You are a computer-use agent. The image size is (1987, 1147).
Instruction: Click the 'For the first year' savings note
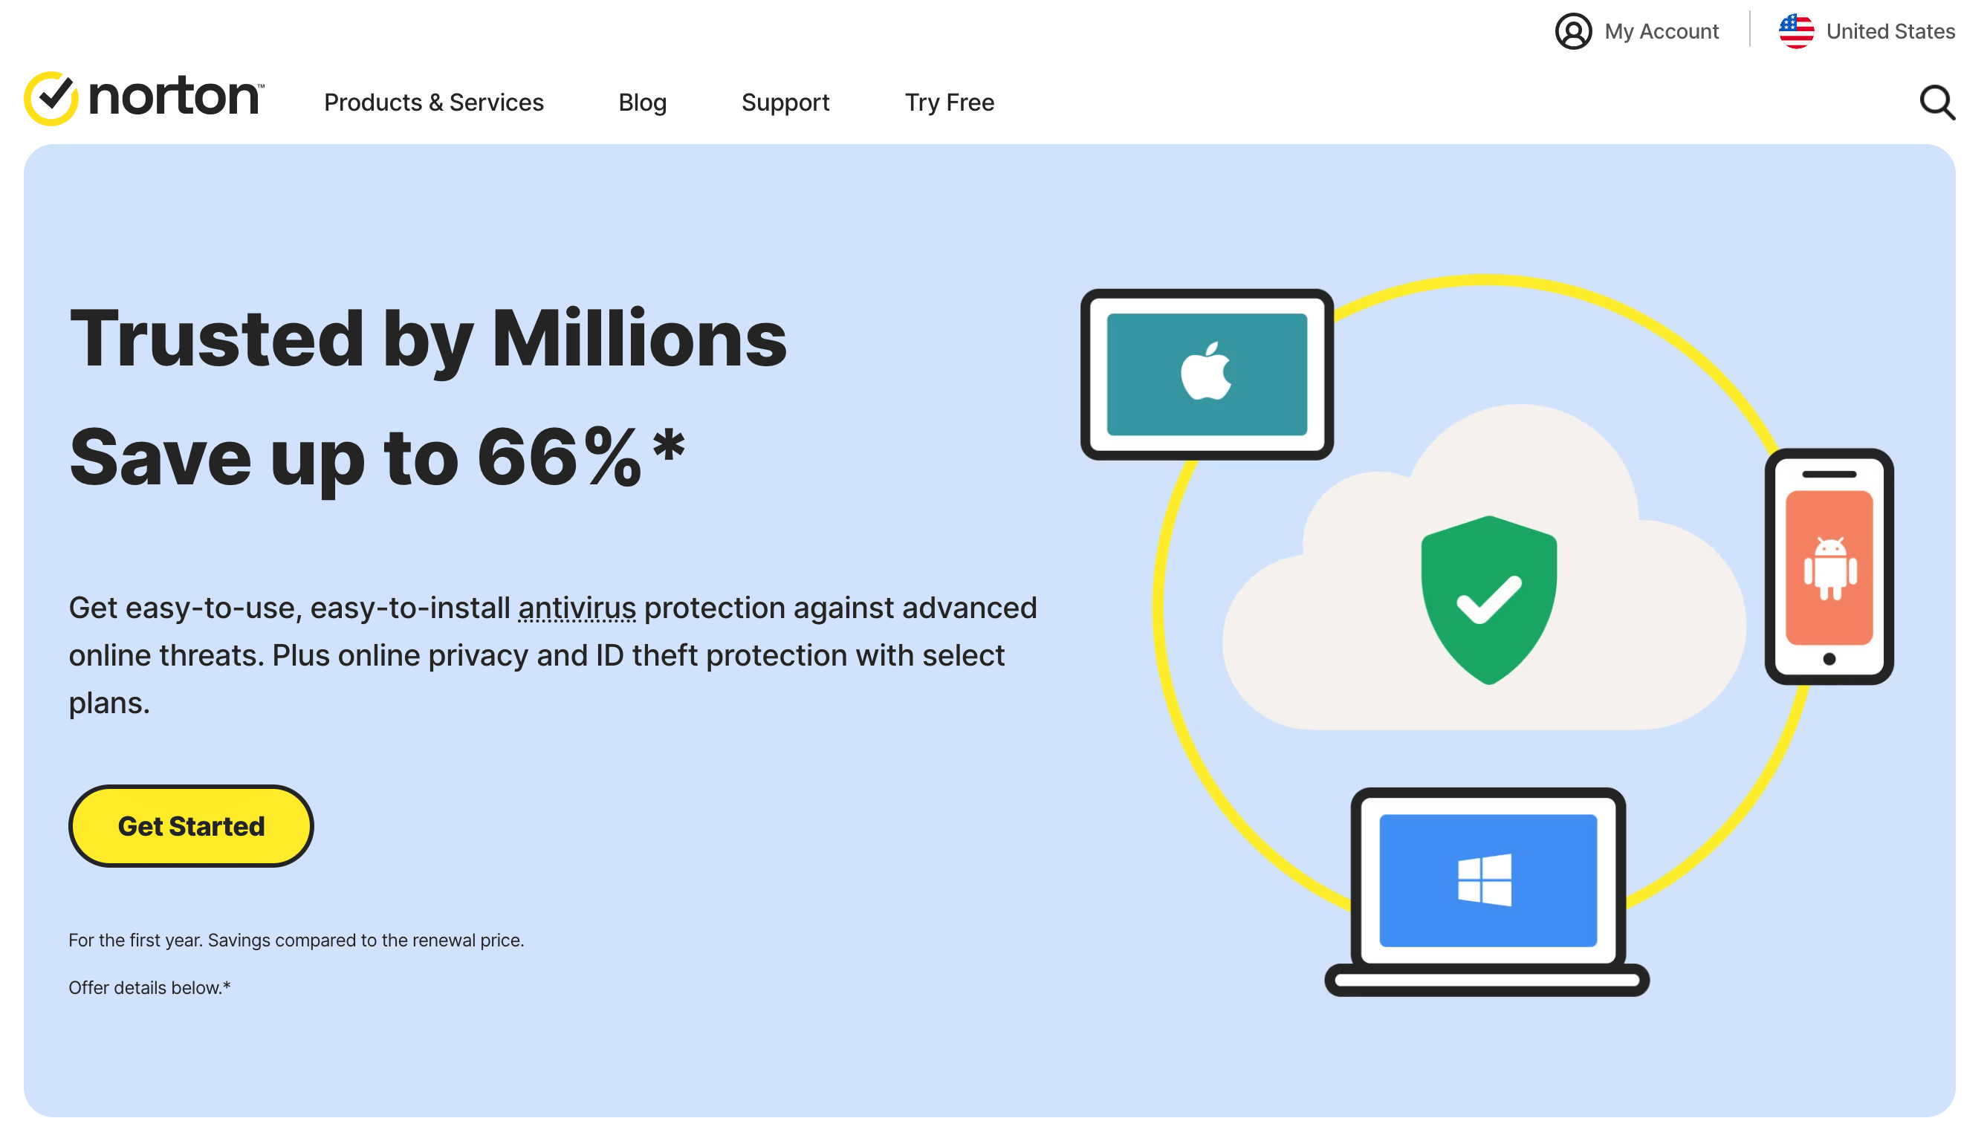[x=296, y=940]
